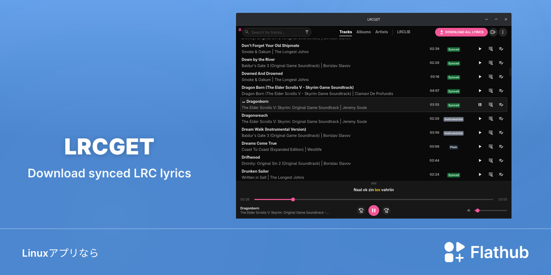Open the library export icon button
This screenshot has width=551, height=275.
pos(493,32)
